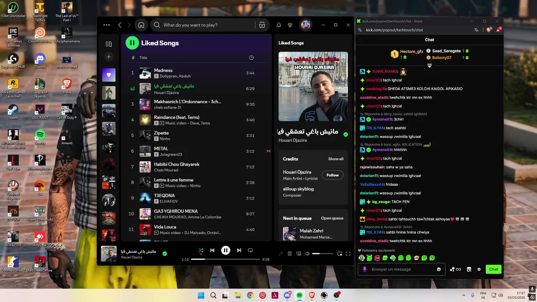Screen dimensions: 537x302
Task: Open Spotify notifications bell
Action: pos(279,25)
